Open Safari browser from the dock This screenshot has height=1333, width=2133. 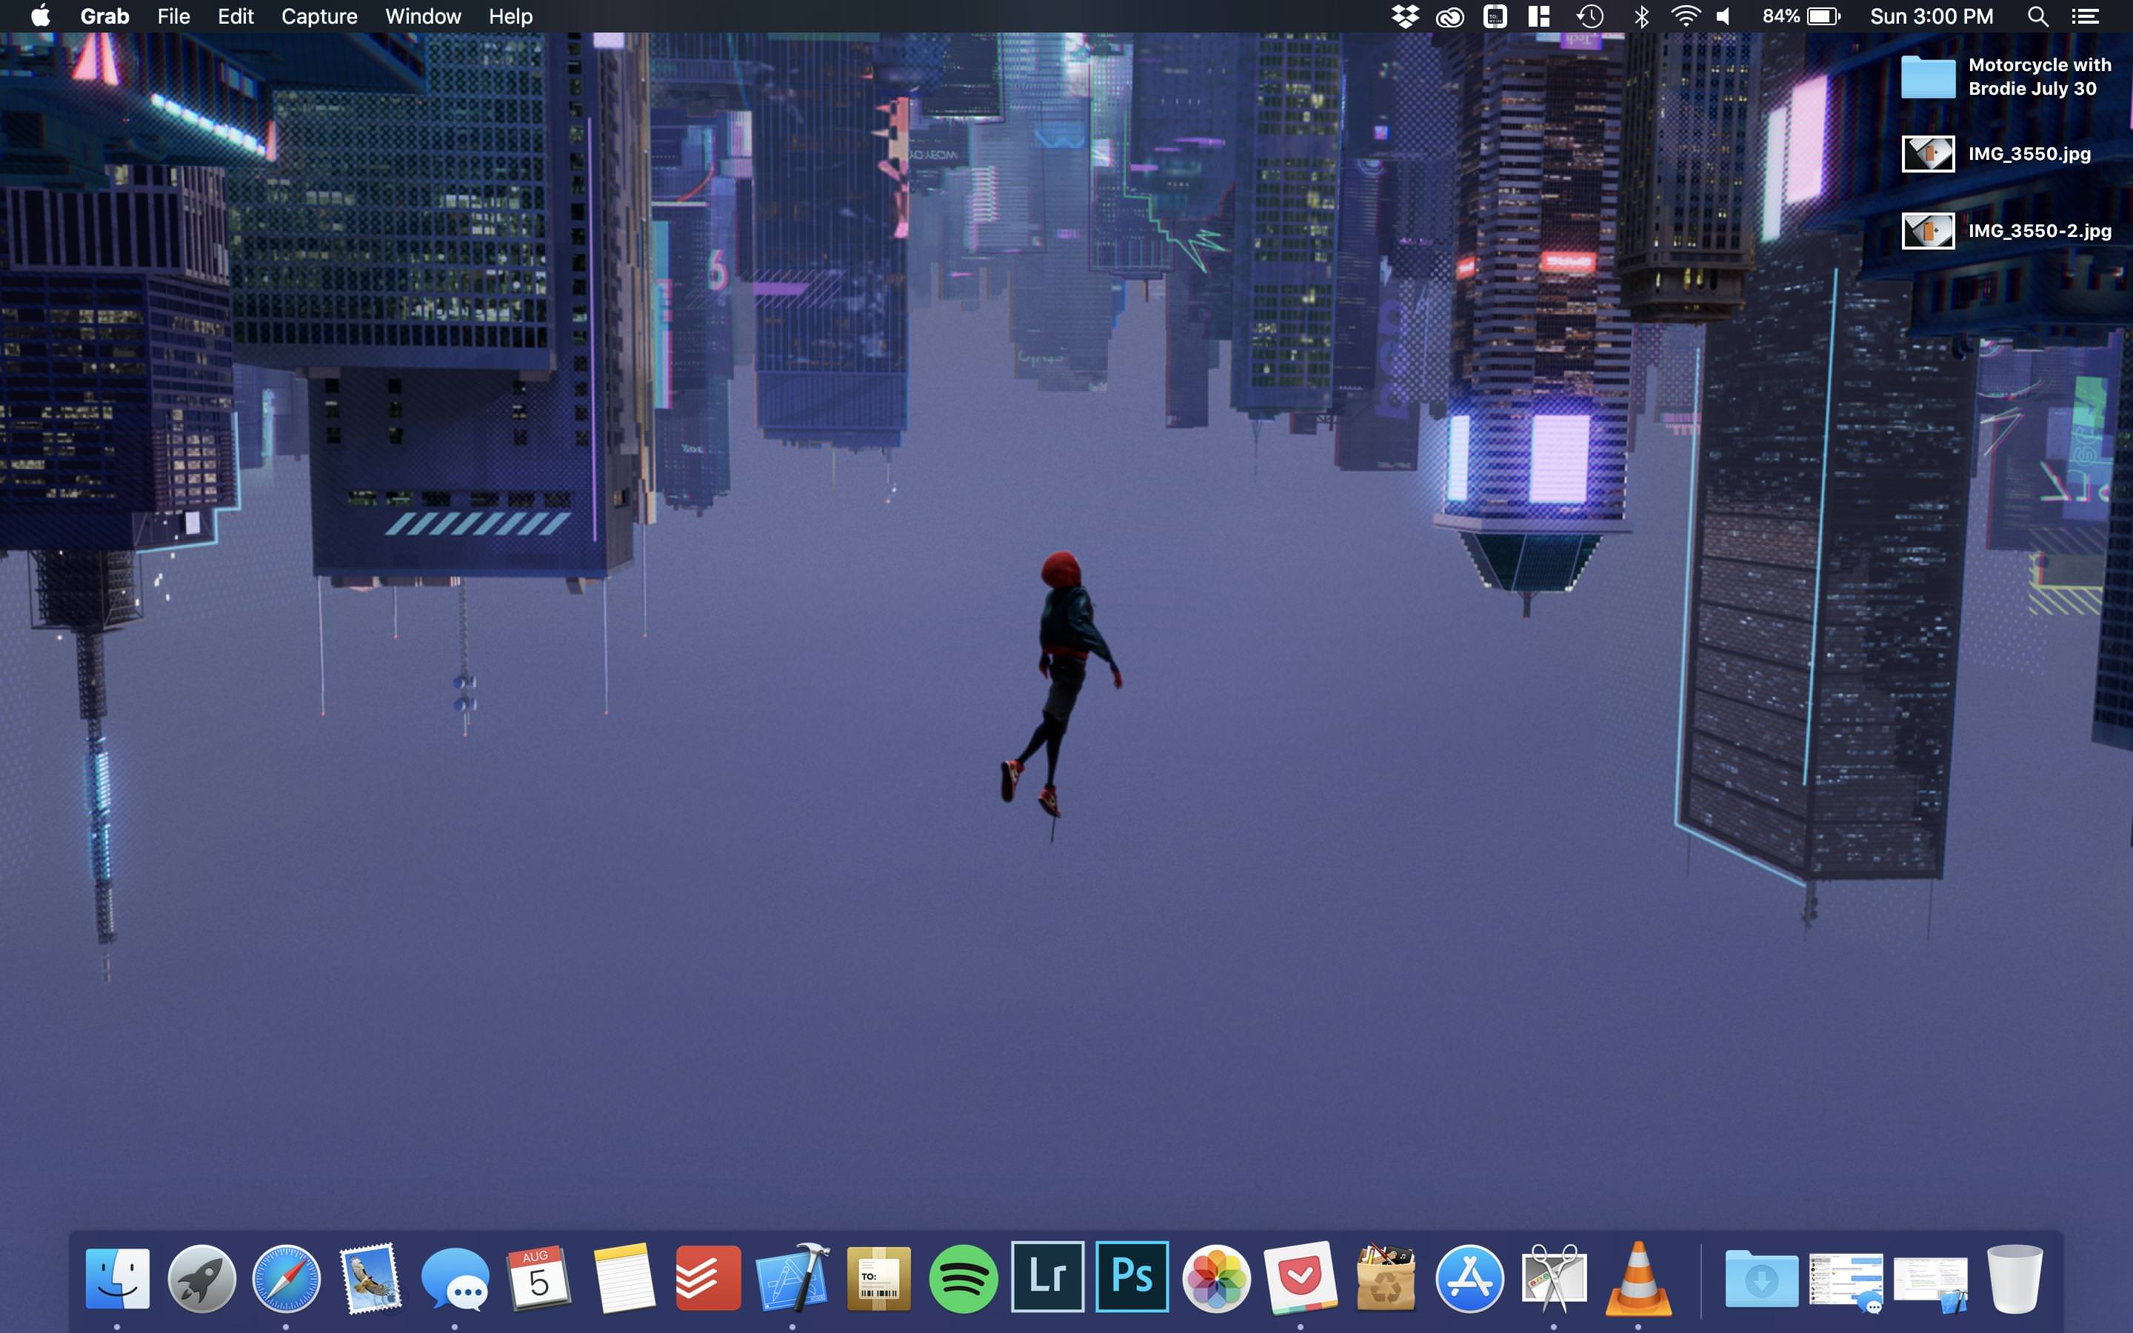[286, 1277]
